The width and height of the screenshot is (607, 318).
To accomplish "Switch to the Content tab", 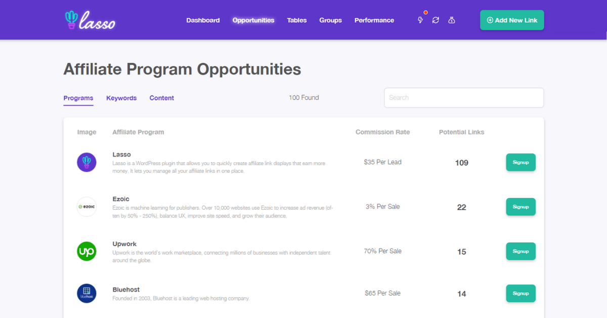I will (162, 98).
